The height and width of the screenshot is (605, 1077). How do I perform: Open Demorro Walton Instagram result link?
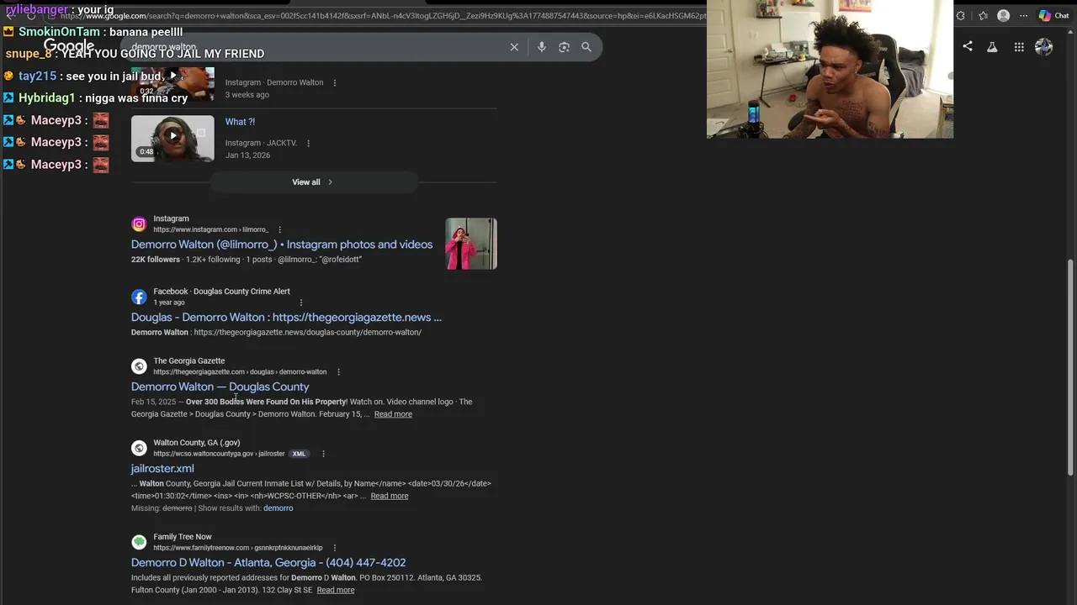click(x=282, y=245)
